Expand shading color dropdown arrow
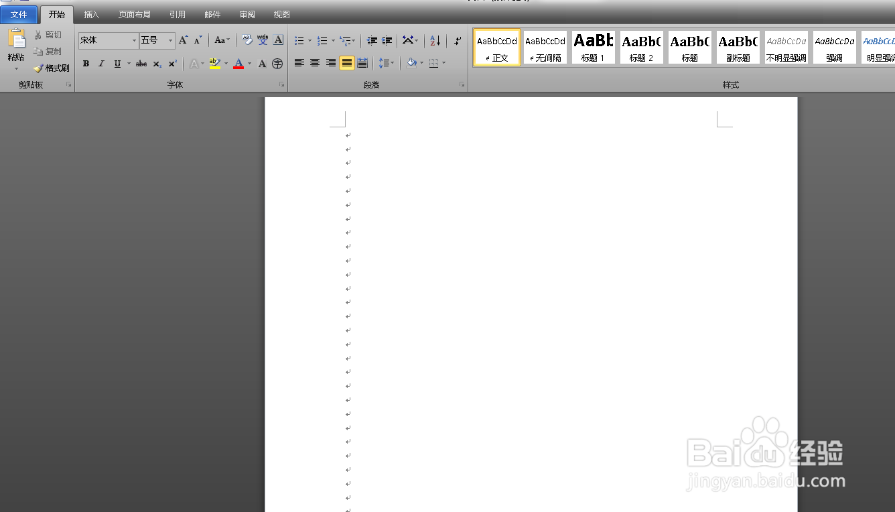Image resolution: width=895 pixels, height=512 pixels. (421, 63)
